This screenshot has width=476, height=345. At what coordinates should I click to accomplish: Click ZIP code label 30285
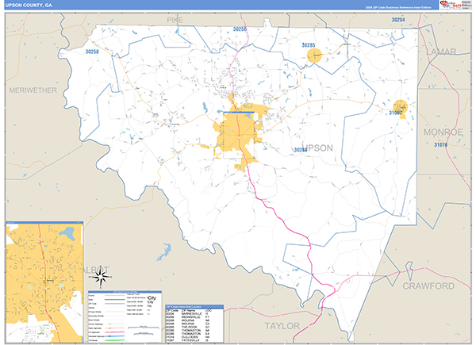click(309, 45)
